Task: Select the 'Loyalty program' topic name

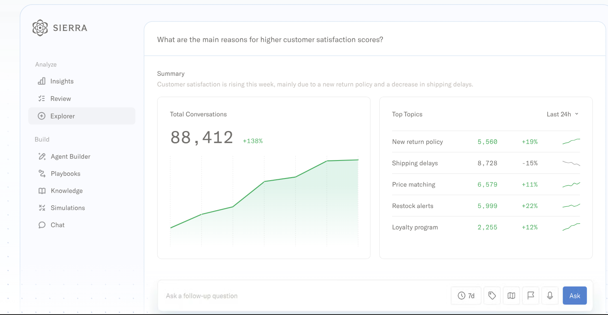Action: (415, 227)
